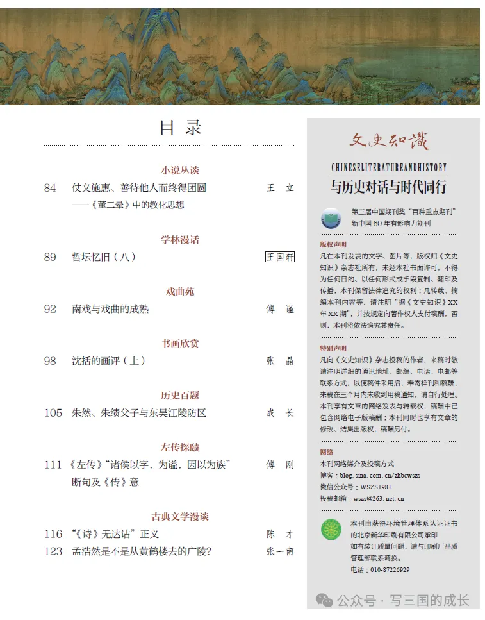Click page number 84

pos(50,188)
